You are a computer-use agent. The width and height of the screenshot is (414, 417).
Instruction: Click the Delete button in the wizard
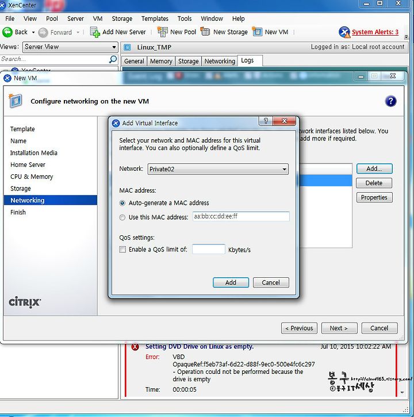point(374,183)
